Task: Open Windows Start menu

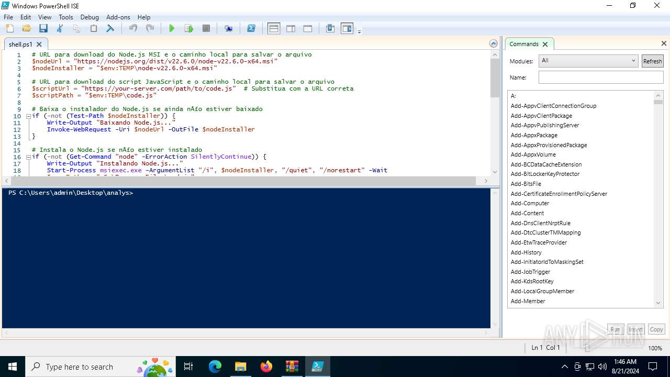Action: (x=12, y=367)
